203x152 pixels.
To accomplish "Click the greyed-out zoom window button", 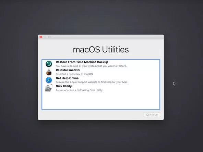I will [49, 37].
